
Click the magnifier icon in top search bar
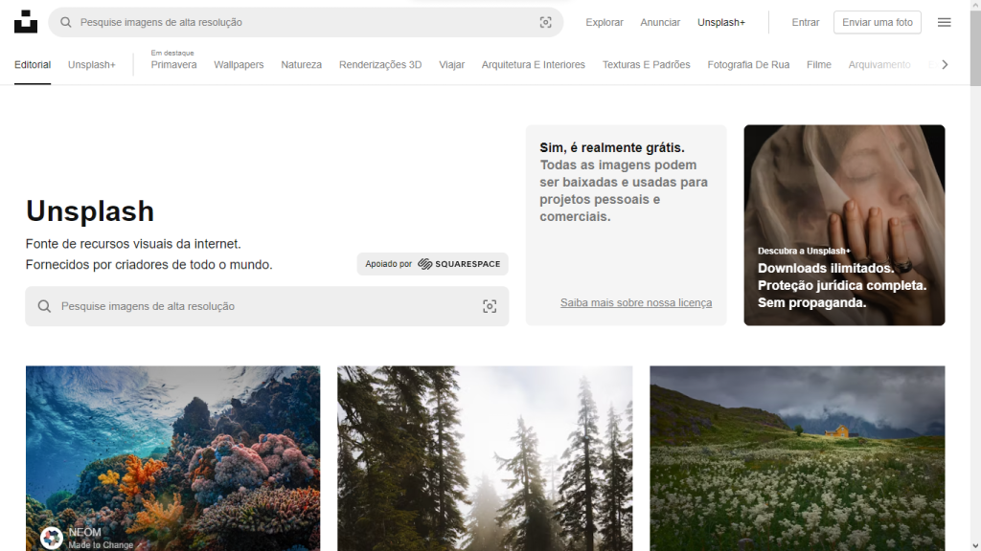click(x=66, y=22)
